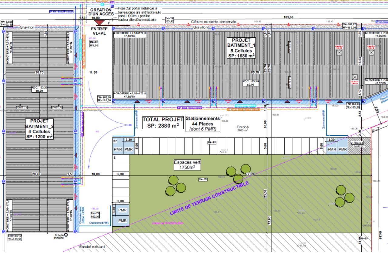This screenshot has width=388, height=264.
Task: Select the 1,89 vertical dimension
Action: click(x=360, y=34)
